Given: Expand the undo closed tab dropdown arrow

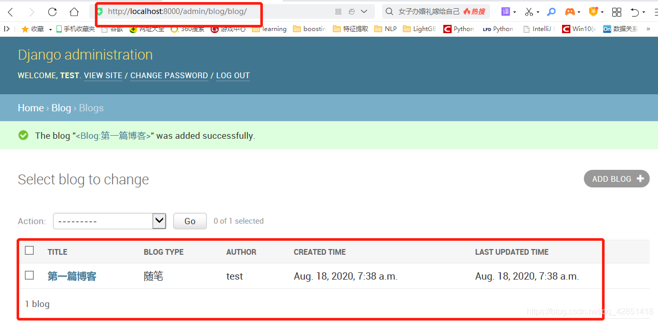Looking at the screenshot, I should click(x=643, y=12).
